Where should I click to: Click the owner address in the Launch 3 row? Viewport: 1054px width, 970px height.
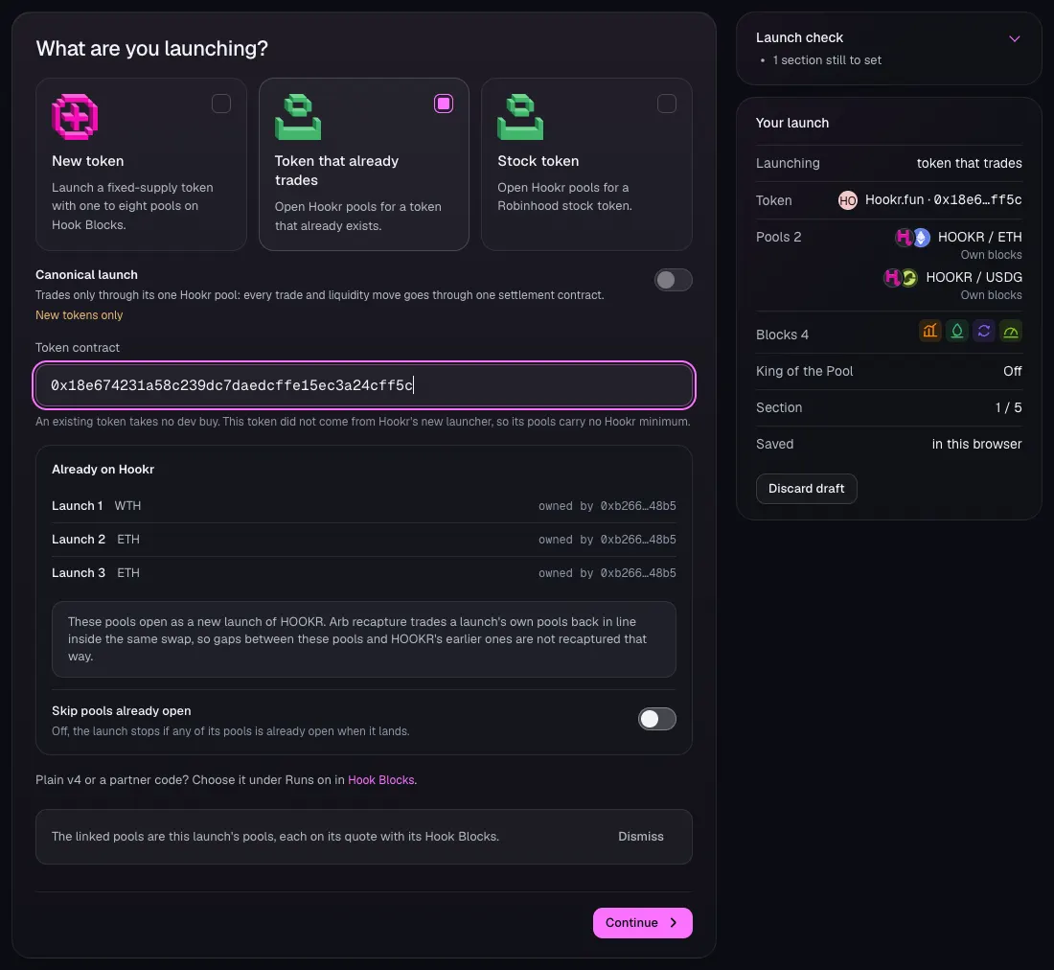pos(638,573)
